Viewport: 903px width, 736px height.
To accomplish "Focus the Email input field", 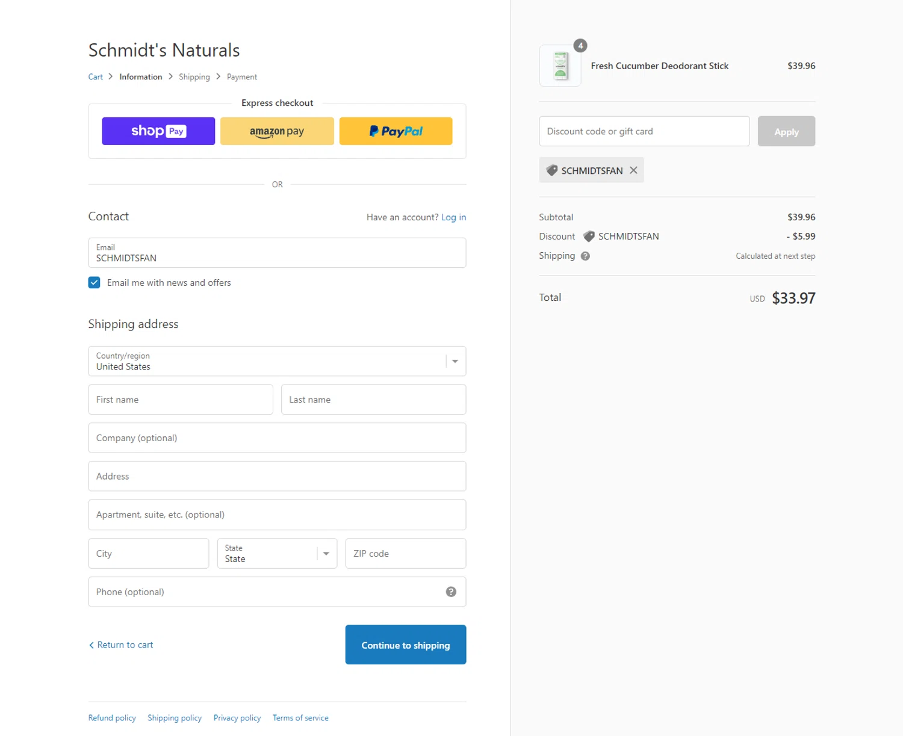I will click(x=277, y=253).
